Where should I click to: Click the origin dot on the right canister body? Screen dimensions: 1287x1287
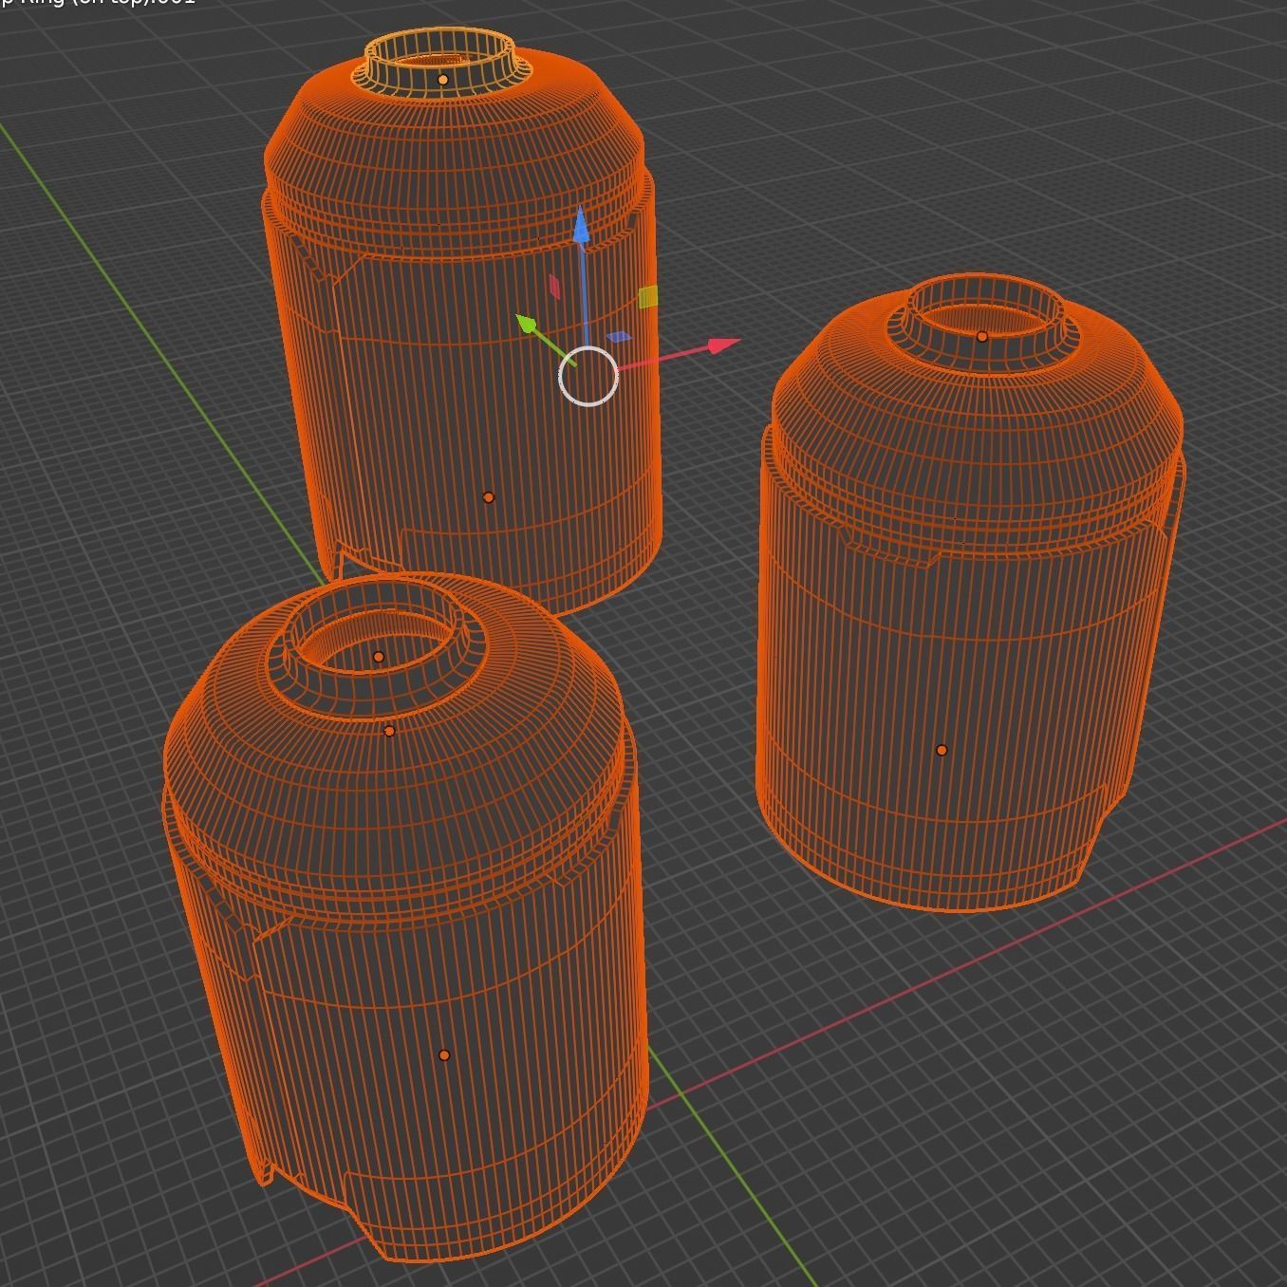coord(942,750)
